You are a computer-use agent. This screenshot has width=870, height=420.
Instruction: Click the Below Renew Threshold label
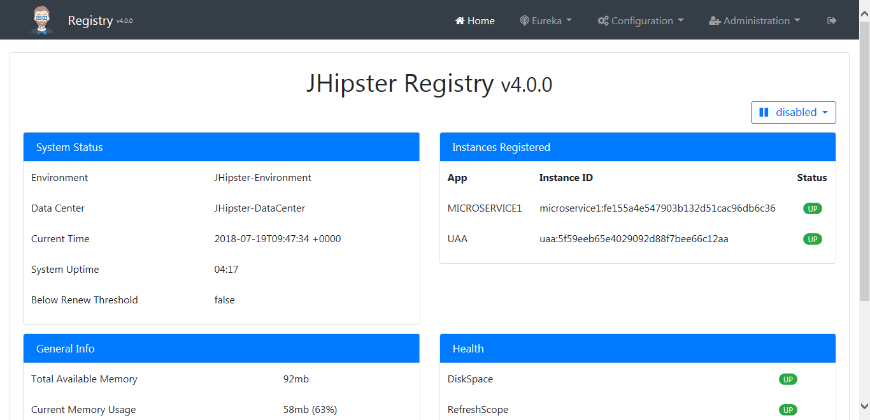(x=85, y=300)
